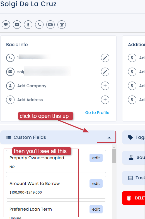Click the plus icon beside Add Company
Screen dimensions: 145x219
[x=105, y=86]
